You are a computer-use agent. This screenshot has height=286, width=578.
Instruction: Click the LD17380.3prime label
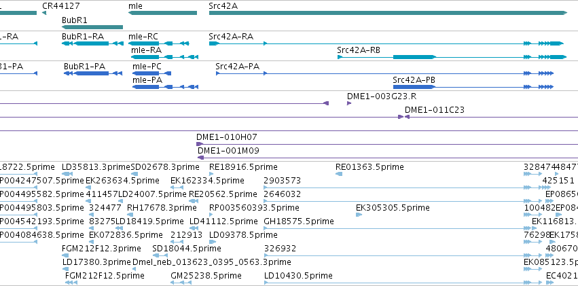96,262
